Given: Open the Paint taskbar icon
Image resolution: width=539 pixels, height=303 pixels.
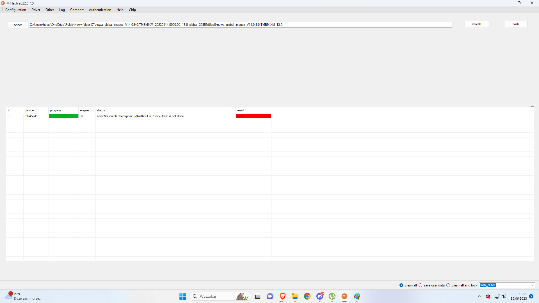Looking at the screenshot, I should [x=357, y=296].
